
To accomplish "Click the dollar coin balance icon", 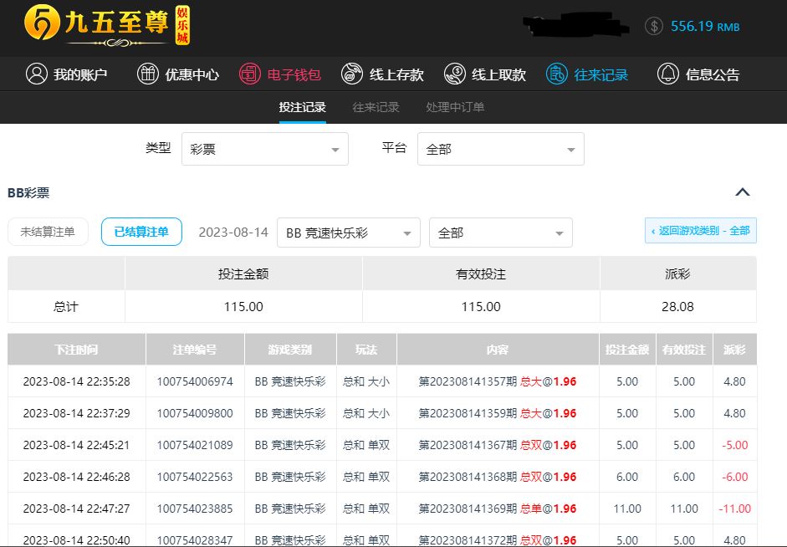I will pyautogui.click(x=654, y=26).
